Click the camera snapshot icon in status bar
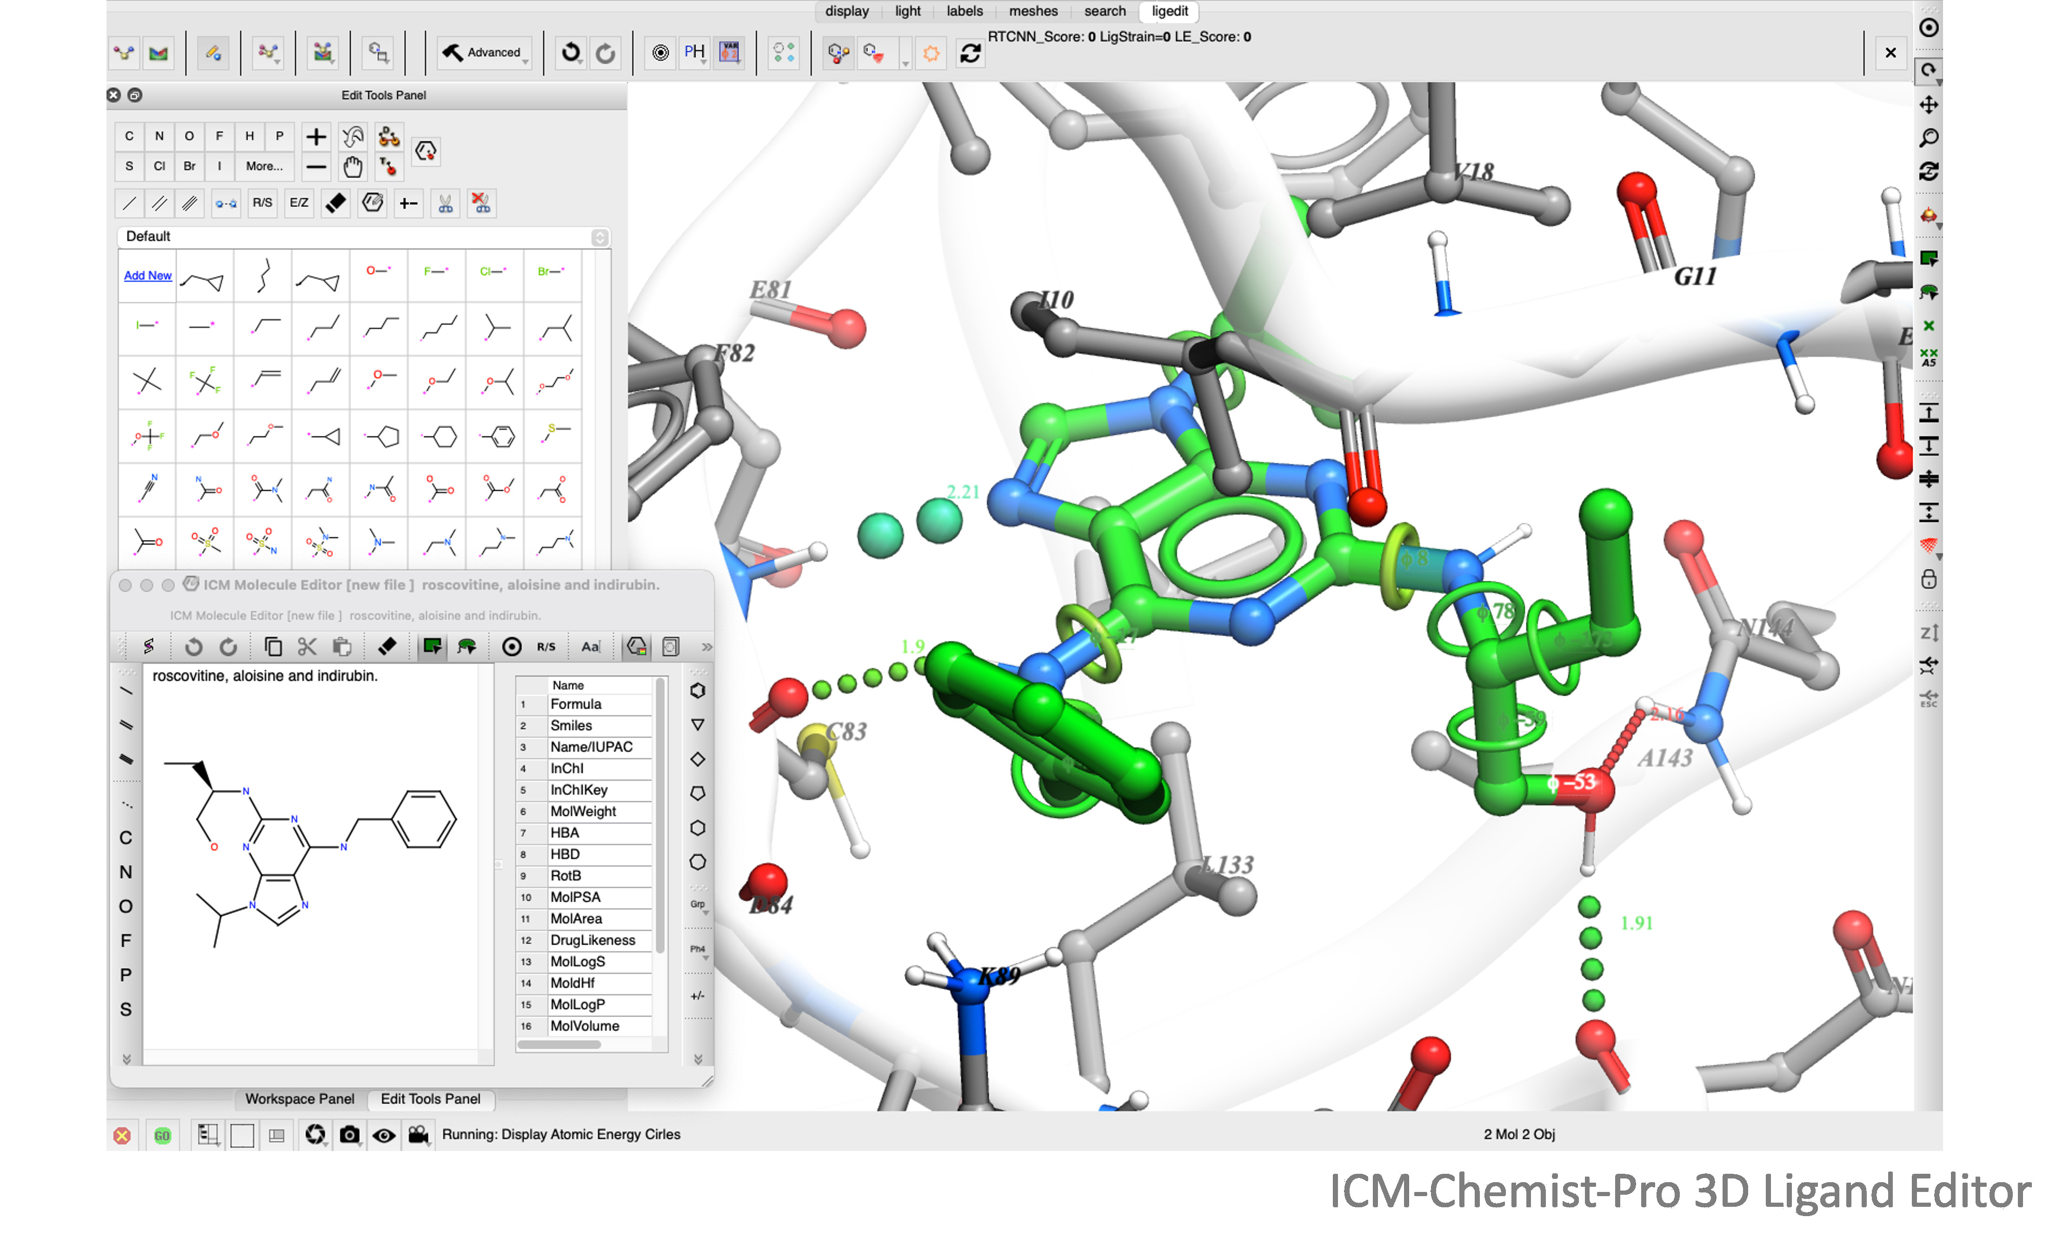This screenshot has height=1251, width=2063. (349, 1135)
